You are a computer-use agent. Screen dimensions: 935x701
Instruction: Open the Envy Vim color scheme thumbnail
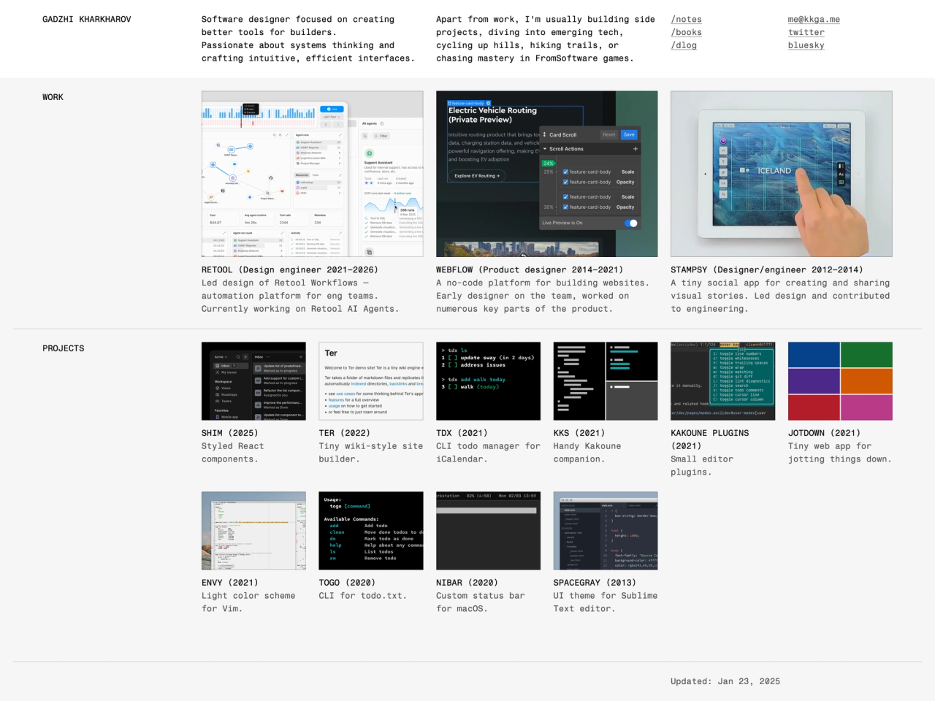click(253, 531)
